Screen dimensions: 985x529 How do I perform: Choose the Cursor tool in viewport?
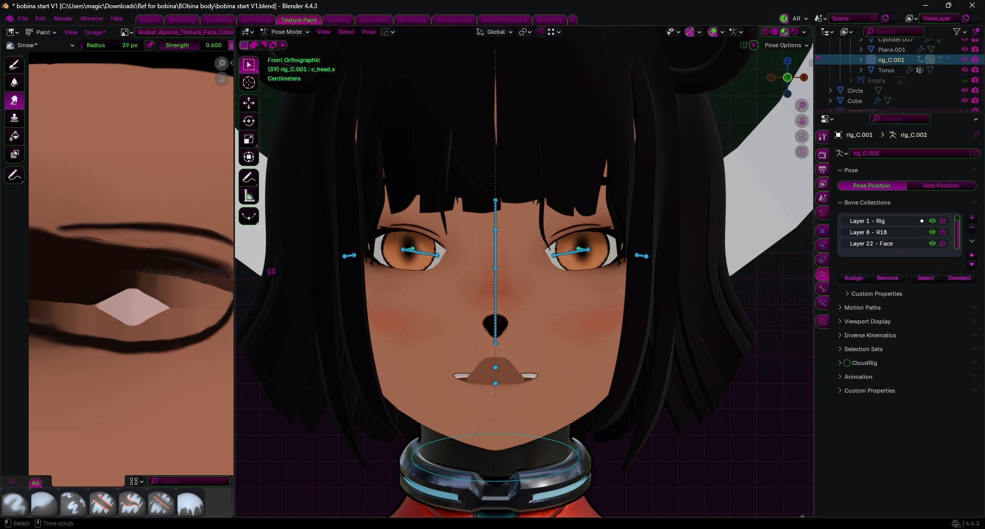click(x=249, y=83)
